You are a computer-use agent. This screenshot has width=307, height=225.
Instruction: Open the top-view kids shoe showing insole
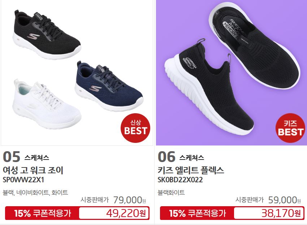[x=255, y=46]
